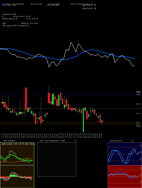Image resolution: width=142 pixels, height=188 pixels.
Task: Select the 'Day Vol: 0 M' readout
Action: pyautogui.click(x=89, y=8)
